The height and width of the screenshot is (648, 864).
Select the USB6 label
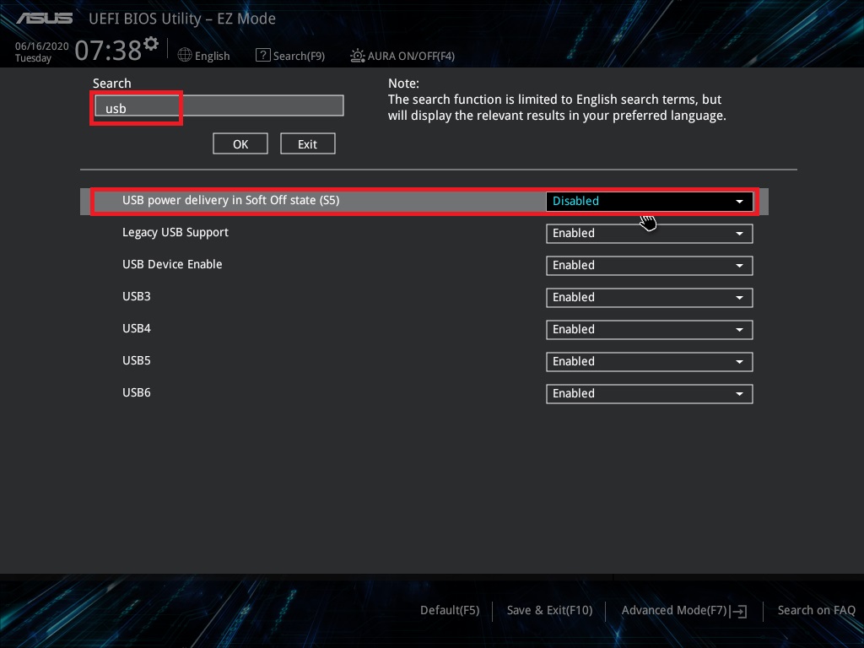[x=137, y=391]
